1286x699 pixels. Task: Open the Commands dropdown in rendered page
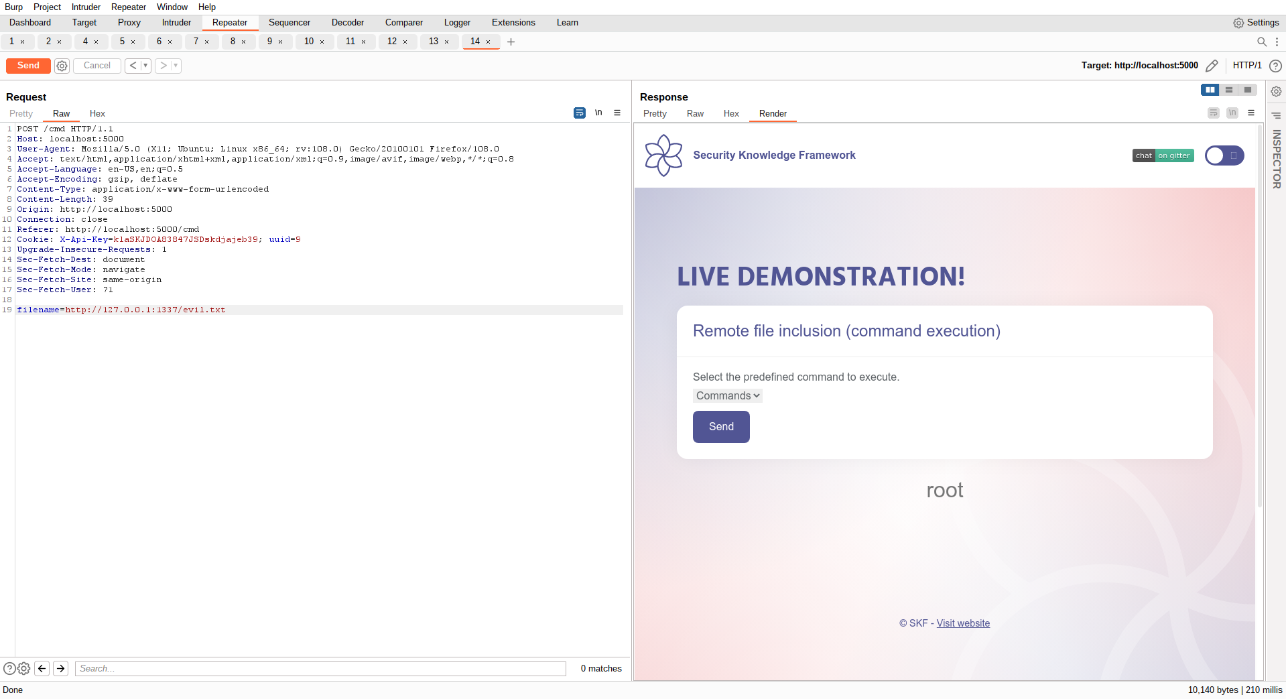pyautogui.click(x=728, y=396)
